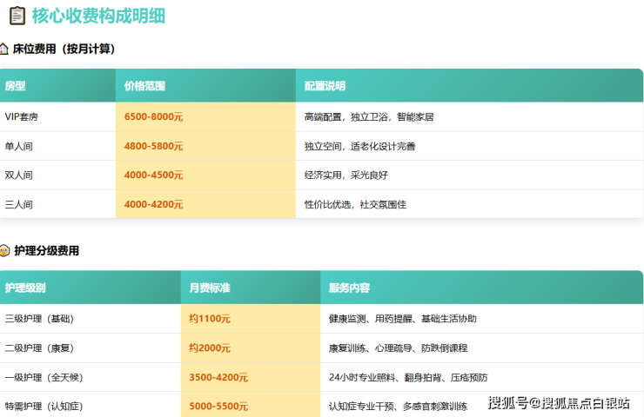Click the house icon next to 床位费用
This screenshot has height=417, width=644.
(x=5, y=50)
